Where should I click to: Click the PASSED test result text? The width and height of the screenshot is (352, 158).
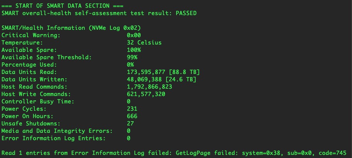(185, 13)
